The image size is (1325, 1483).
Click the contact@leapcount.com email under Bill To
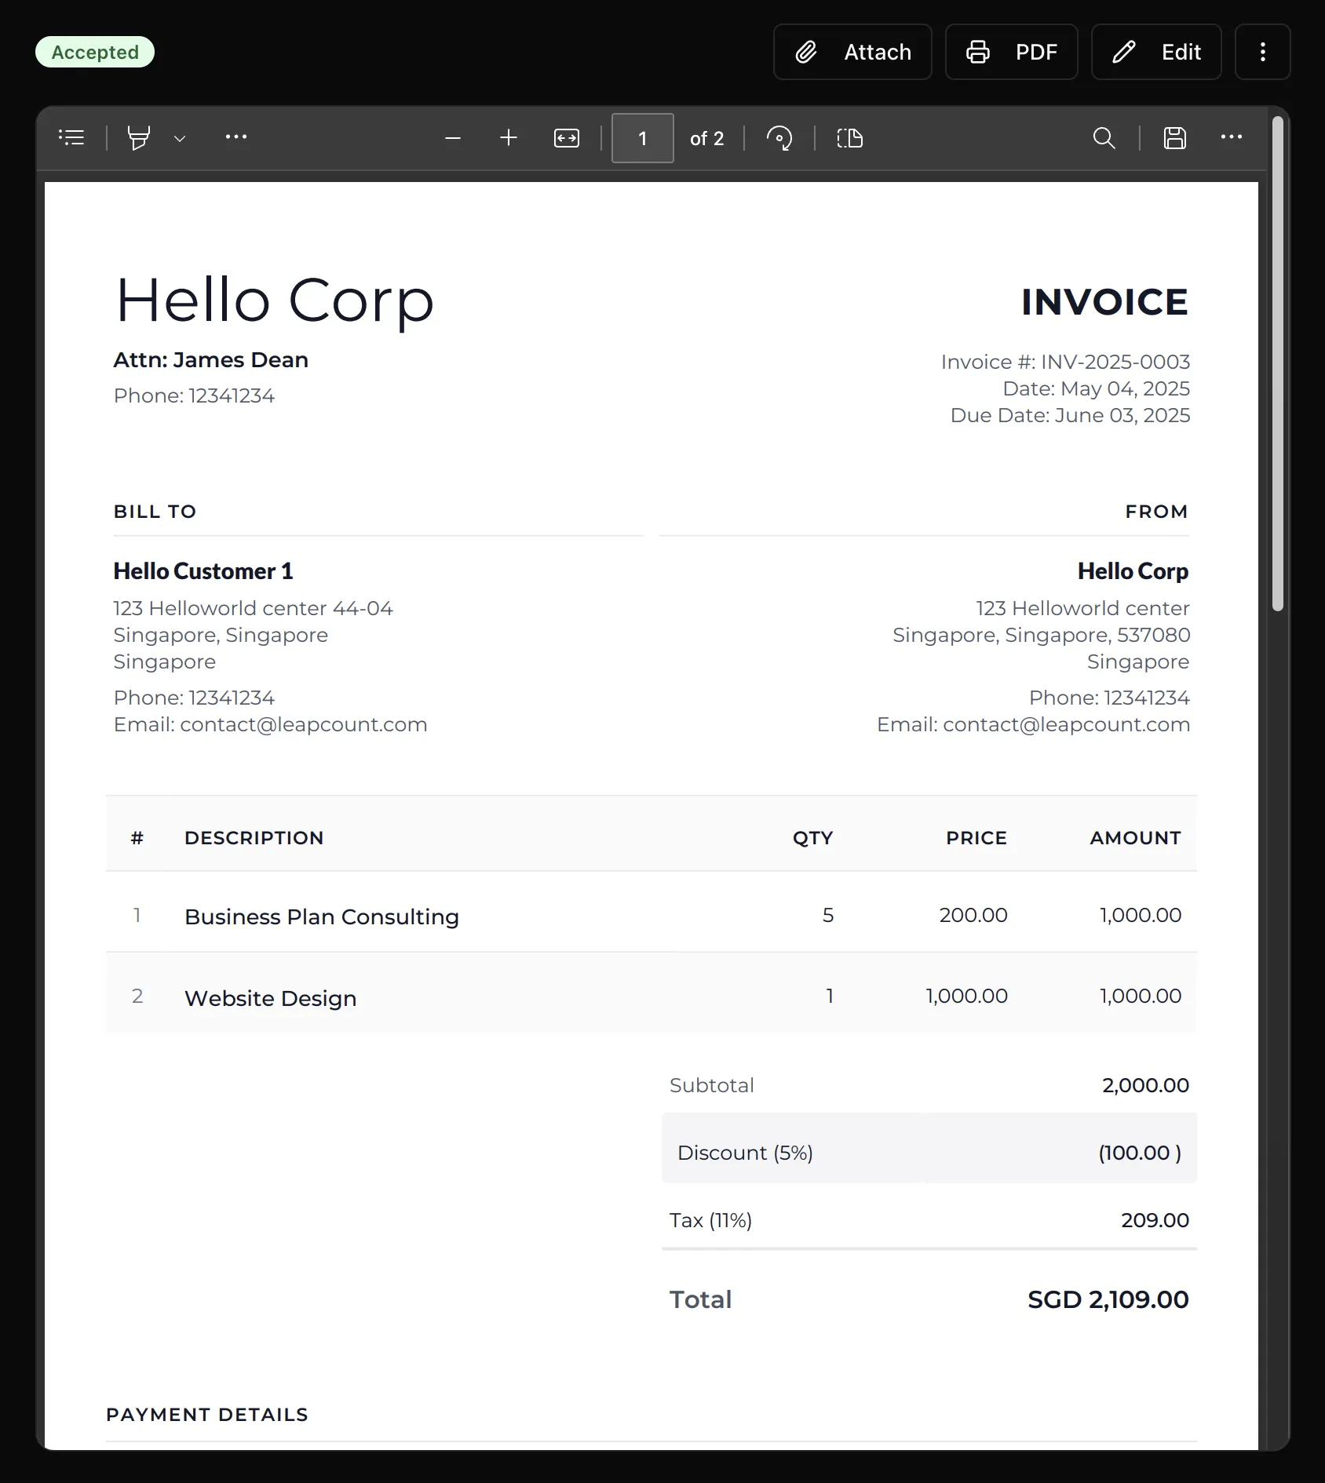(x=303, y=724)
